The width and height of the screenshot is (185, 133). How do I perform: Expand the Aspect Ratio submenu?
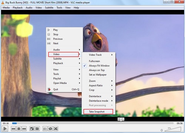[x=98, y=85]
